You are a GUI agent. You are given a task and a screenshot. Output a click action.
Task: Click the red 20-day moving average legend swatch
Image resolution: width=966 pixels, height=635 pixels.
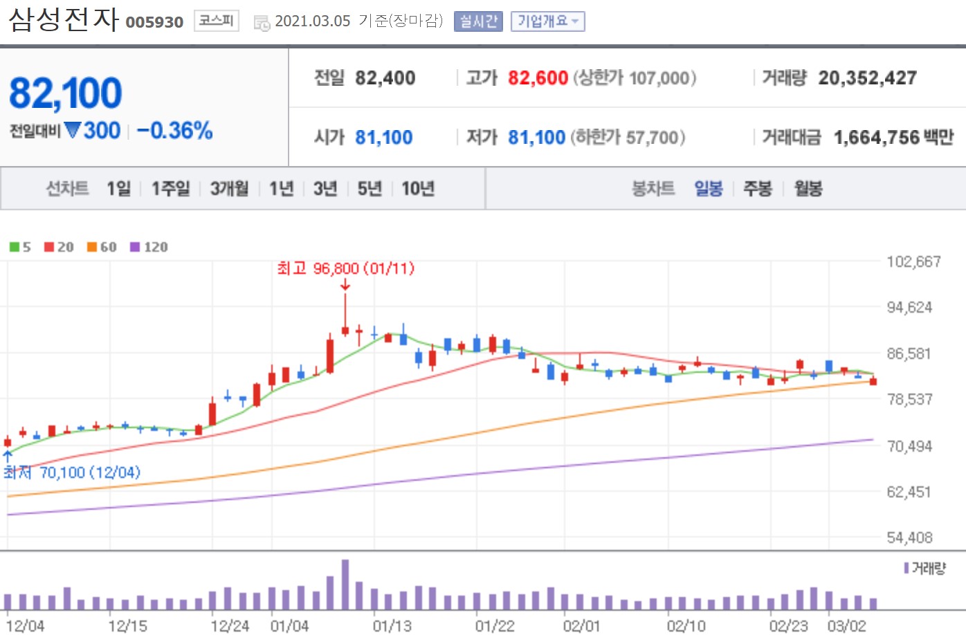pos(49,247)
